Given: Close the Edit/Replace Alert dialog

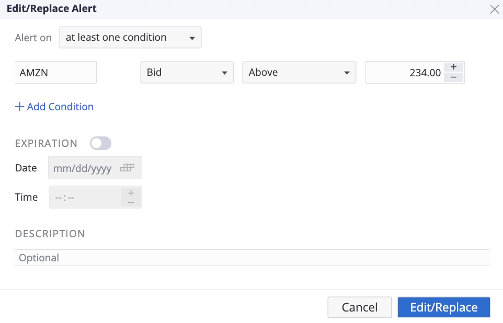Looking at the screenshot, I should tap(494, 9).
